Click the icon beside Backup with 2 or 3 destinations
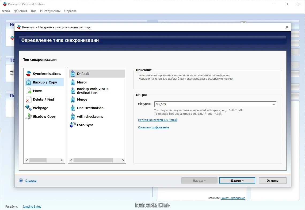Viewport: 305px width, 210px height. 73,91
